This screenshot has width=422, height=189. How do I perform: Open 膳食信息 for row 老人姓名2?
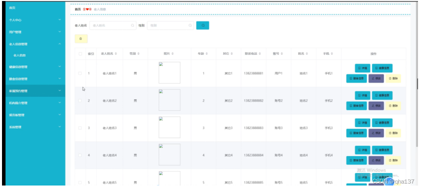point(356,106)
